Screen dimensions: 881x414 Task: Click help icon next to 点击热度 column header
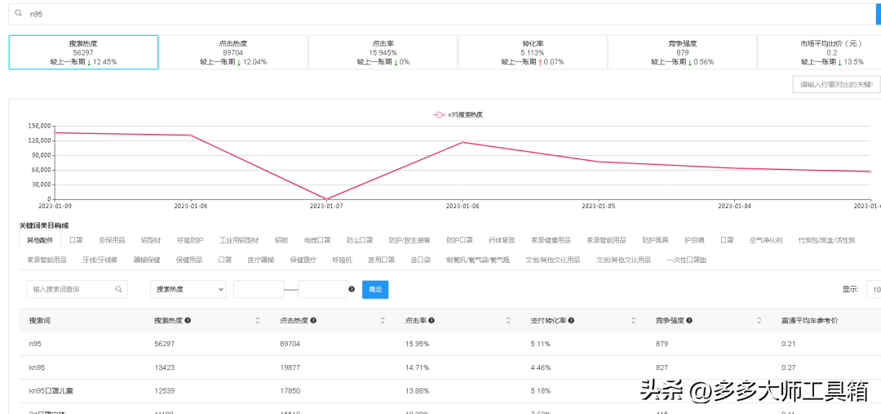(313, 321)
